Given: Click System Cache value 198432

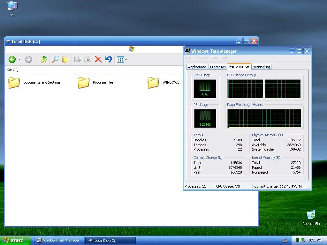Looking at the screenshot, I should point(295,149).
